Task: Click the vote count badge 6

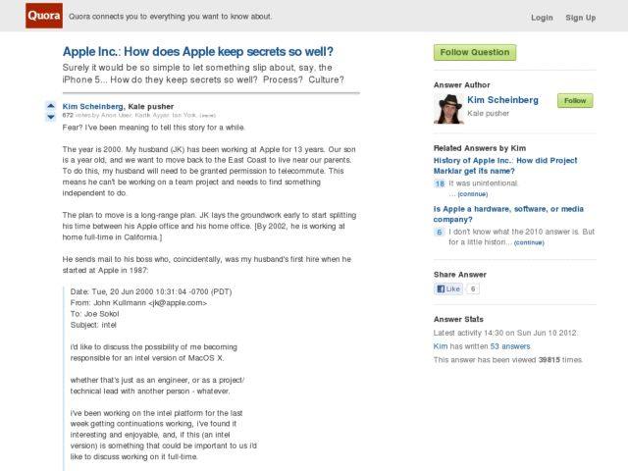Action: [440, 232]
